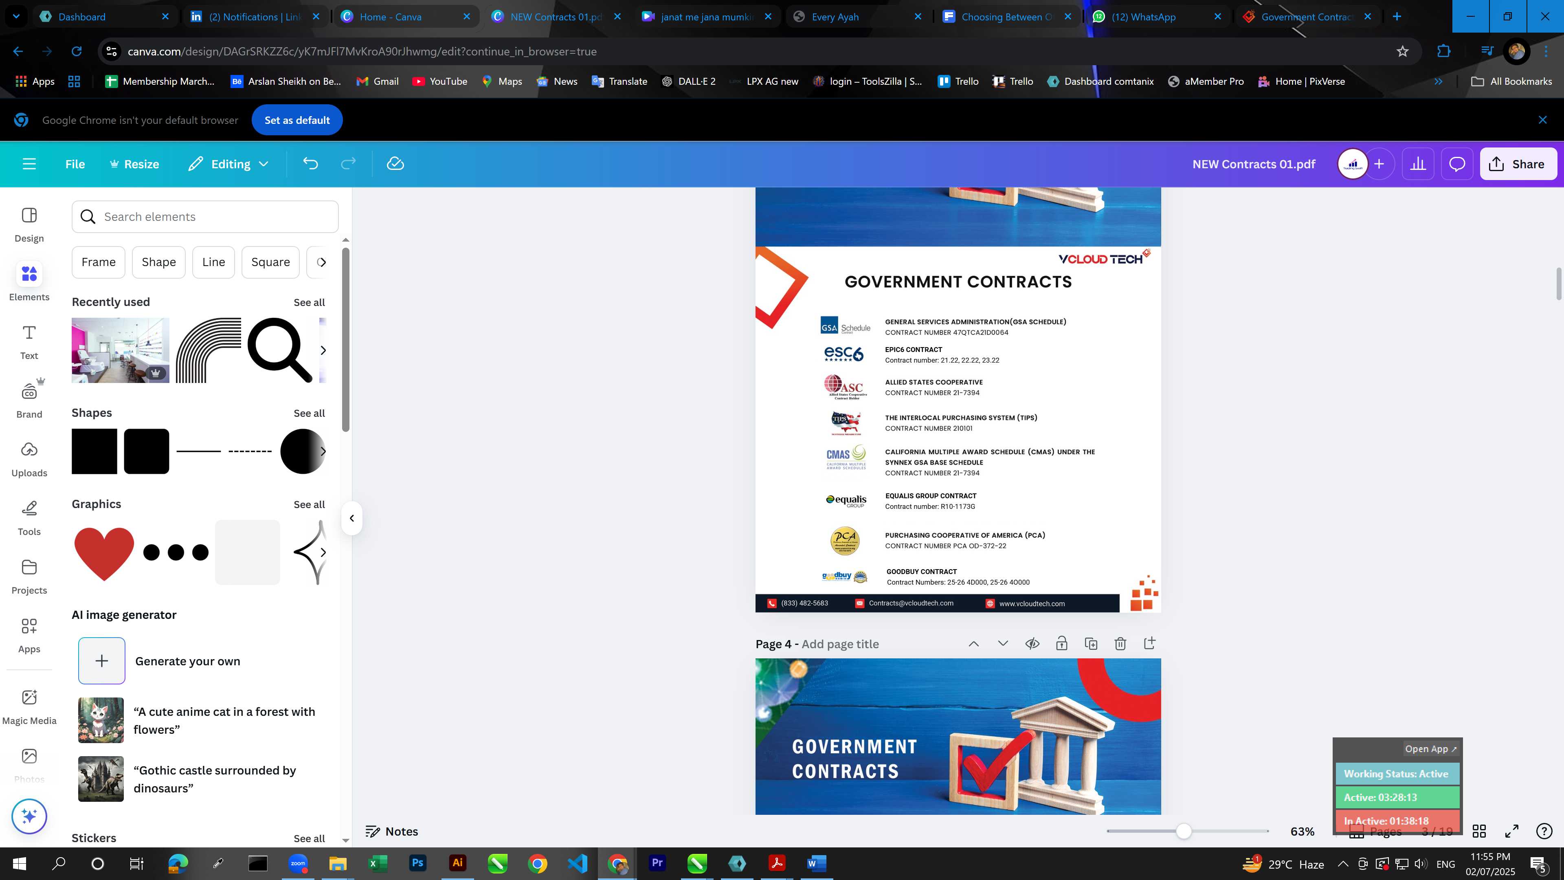This screenshot has width=1564, height=880.
Task: Enter fullscreen present mode
Action: (1511, 831)
